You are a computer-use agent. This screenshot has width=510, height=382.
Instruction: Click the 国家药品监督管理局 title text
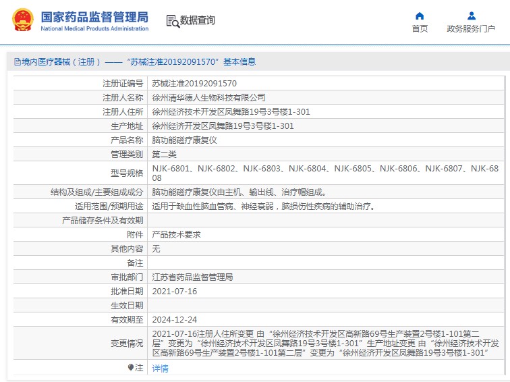tap(94, 17)
